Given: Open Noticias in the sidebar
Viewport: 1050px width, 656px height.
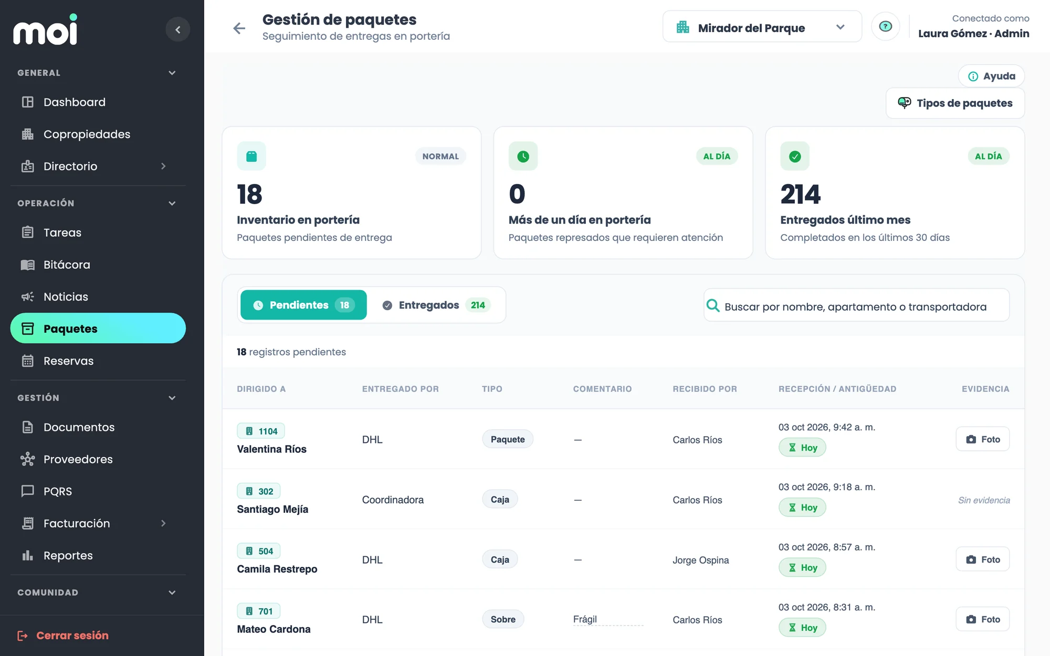Looking at the screenshot, I should (98, 297).
